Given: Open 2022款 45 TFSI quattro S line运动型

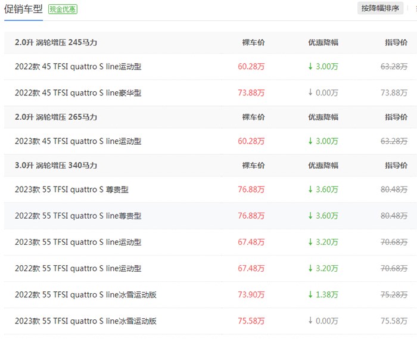Looking at the screenshot, I should (78, 67).
